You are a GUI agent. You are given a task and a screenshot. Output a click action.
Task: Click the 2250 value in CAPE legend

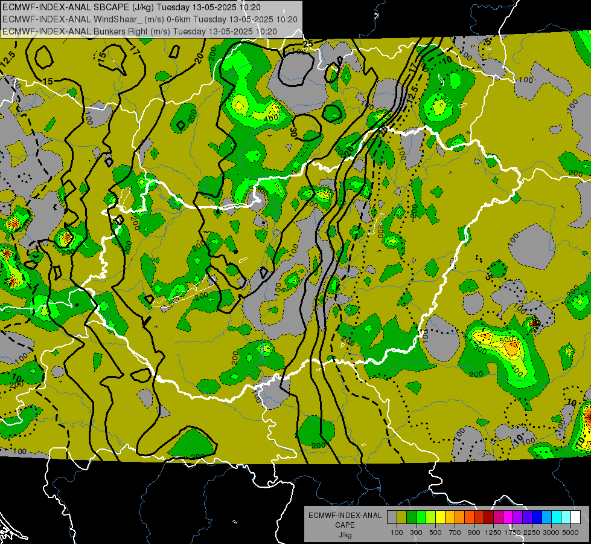532,533
